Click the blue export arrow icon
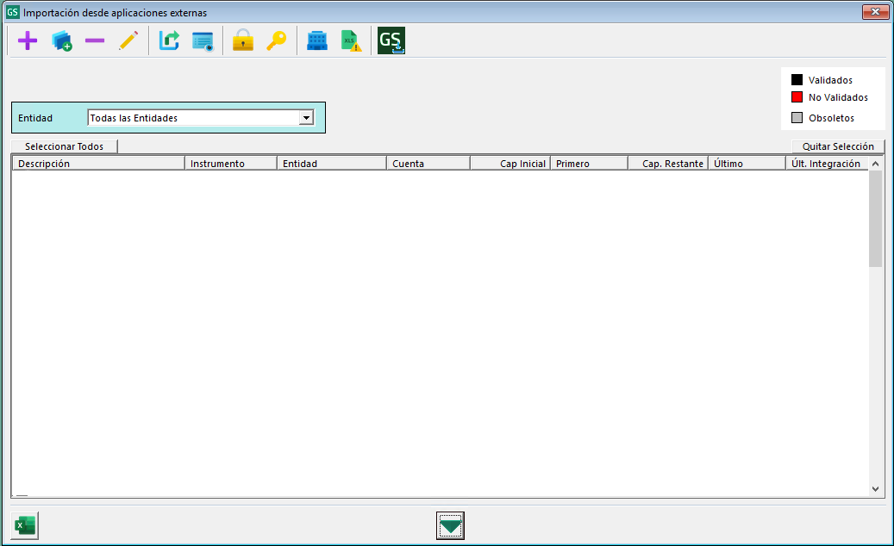894x546 pixels. (x=169, y=41)
